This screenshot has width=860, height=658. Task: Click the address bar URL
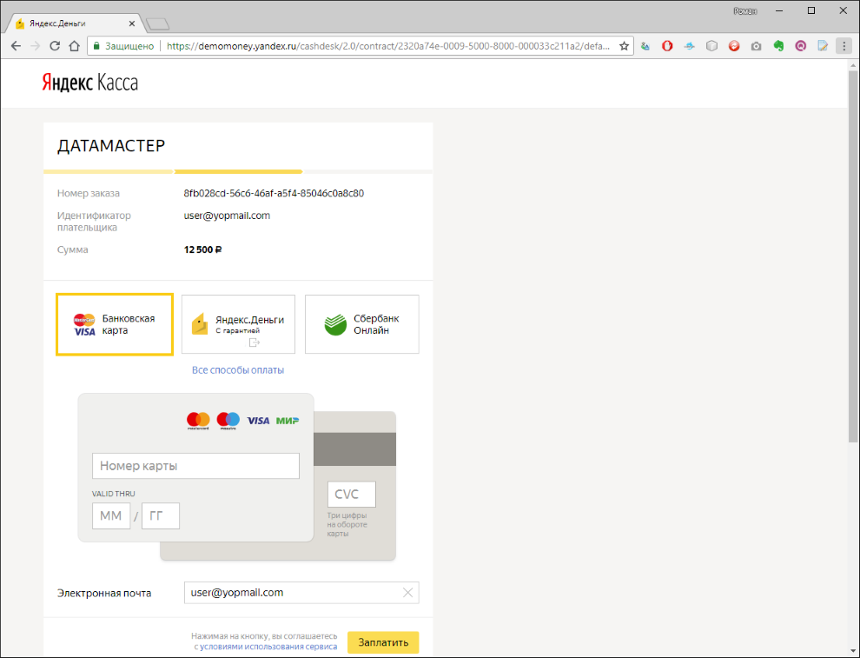[x=387, y=46]
